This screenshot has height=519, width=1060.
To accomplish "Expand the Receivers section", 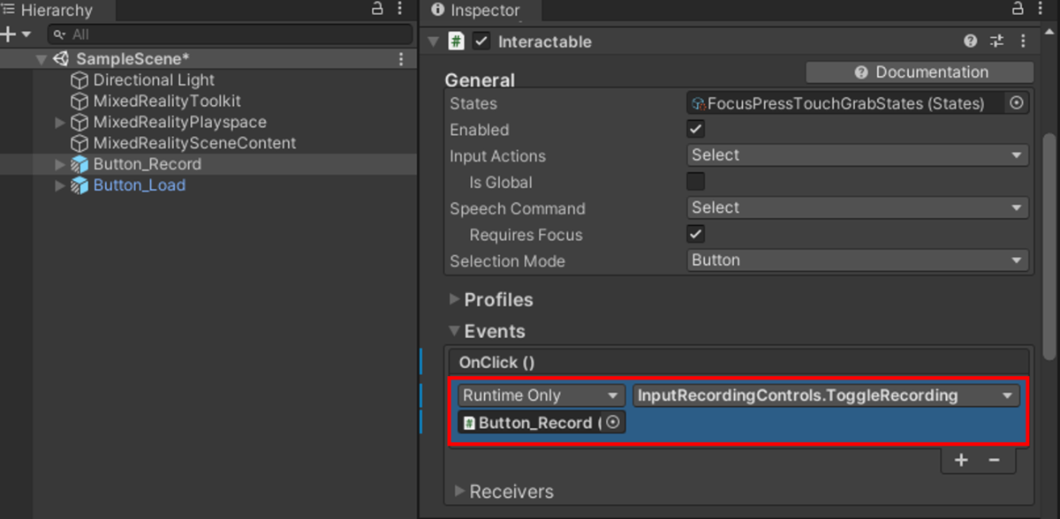I will (459, 491).
